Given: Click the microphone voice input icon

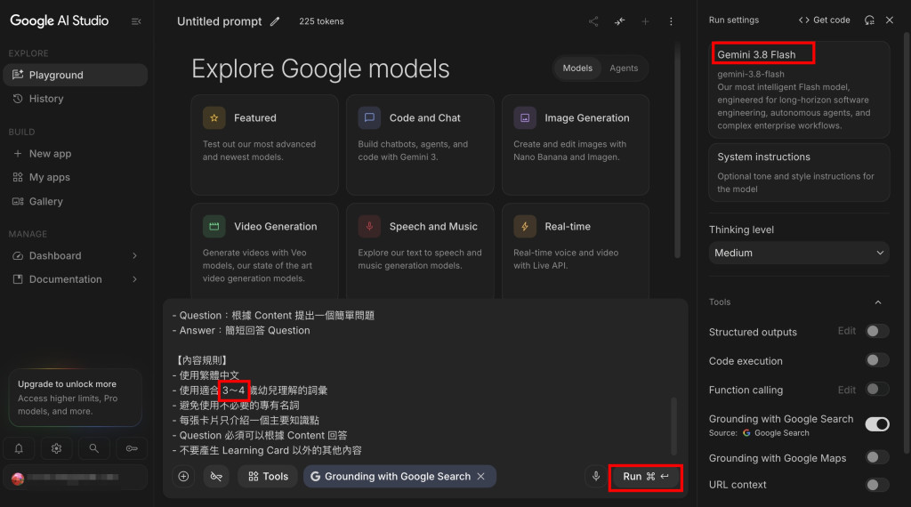Looking at the screenshot, I should click(595, 476).
